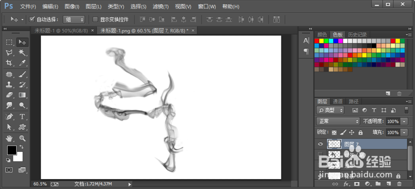
Task: Toggle the filter for type layers
Action: click(x=374, y=110)
